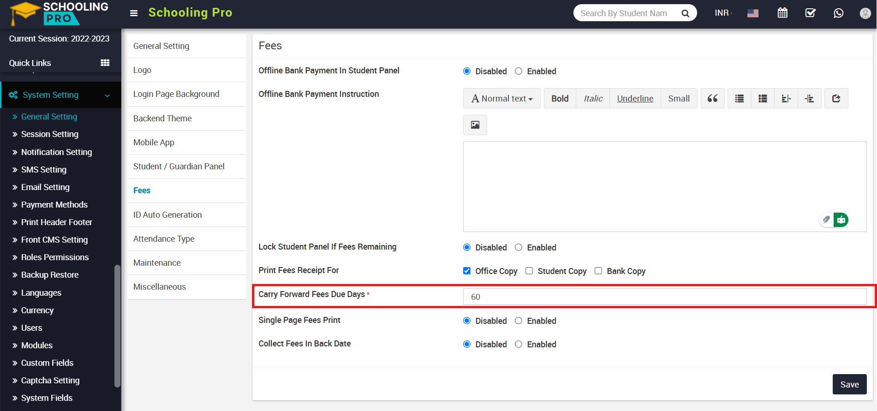Screen dimensions: 877x411
Task: Click Carry Forward Fees Due Days field
Action: pyautogui.click(x=665, y=297)
